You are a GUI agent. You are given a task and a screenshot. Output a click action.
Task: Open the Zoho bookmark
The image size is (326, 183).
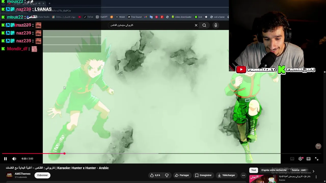[x=64, y=17]
